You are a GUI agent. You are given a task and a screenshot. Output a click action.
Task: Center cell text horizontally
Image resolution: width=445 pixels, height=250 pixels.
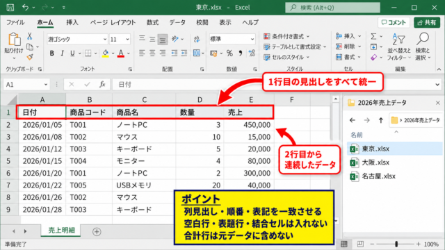pos(152,53)
